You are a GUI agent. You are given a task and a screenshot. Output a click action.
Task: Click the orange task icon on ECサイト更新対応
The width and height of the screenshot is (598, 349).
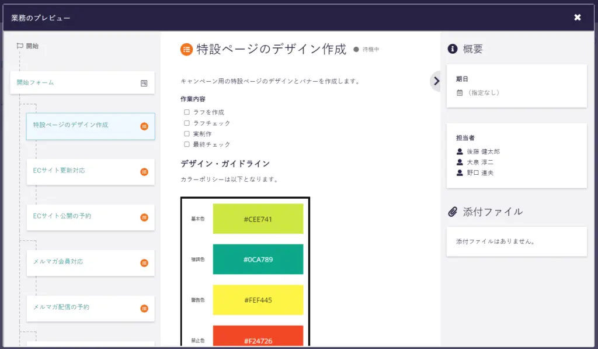click(x=144, y=172)
